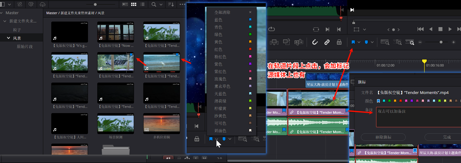Click the media pool thumbnail size slider
Image resolution: width=461 pixels, height=163 pixels.
pos(95,4)
